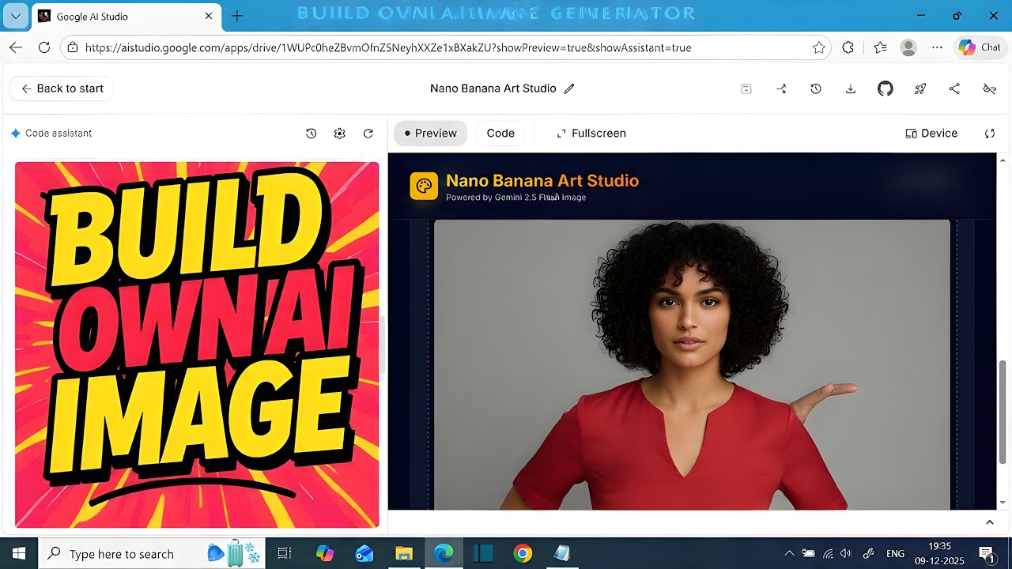
Task: Open File Explorer from taskbar
Action: click(404, 554)
